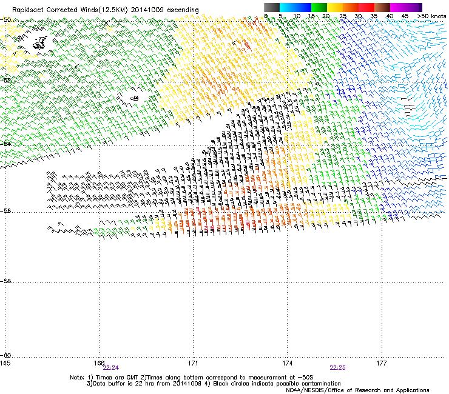The width and height of the screenshot is (449, 394).
Task: Click the red 30-35 knots legend swatch
Action: (x=366, y=7)
